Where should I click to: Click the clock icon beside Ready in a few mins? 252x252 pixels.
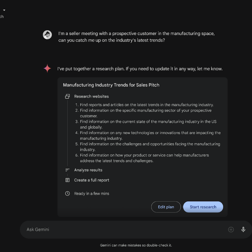pyautogui.click(x=67, y=193)
